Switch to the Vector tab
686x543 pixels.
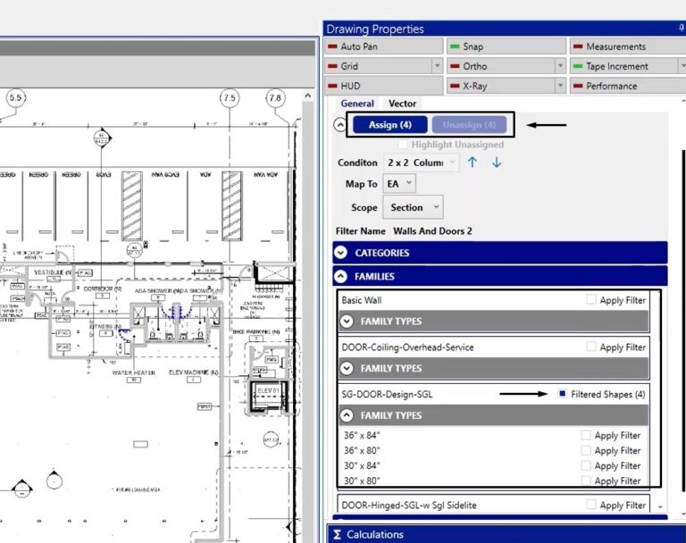(x=402, y=104)
